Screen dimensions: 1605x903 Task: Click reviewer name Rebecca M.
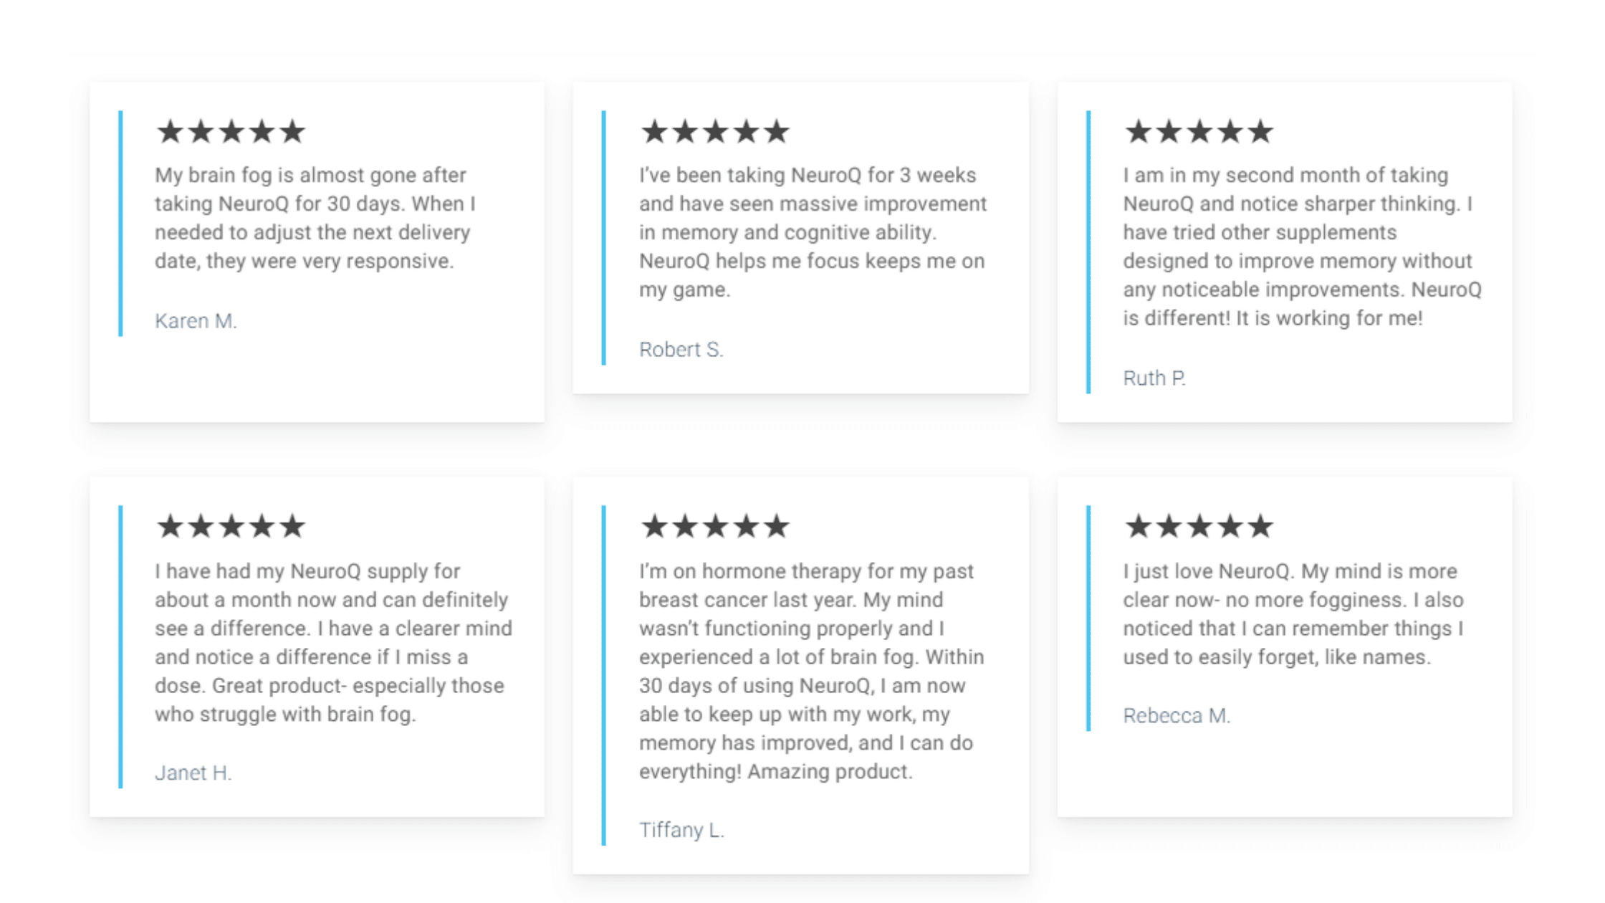(1177, 716)
